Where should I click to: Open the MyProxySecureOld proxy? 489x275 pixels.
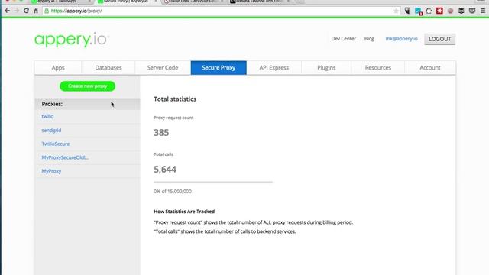click(65, 157)
